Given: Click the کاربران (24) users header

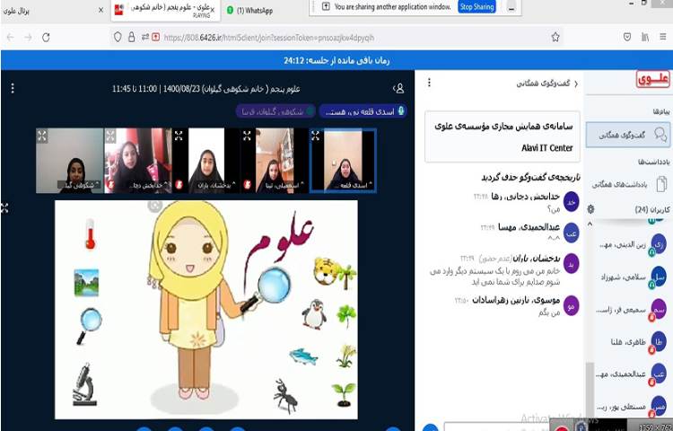Looking at the screenshot, I should [x=652, y=209].
